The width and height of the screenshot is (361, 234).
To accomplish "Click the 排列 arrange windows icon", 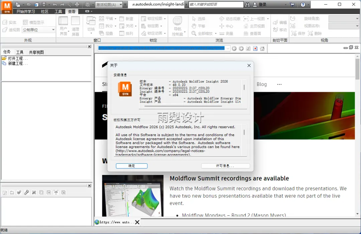I will pos(126,33).
